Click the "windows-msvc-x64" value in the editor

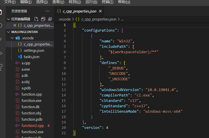pos(163,112)
